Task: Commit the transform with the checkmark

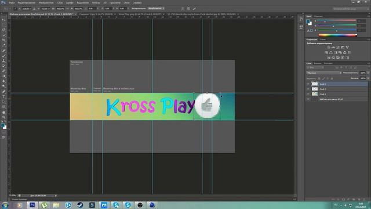Action: point(194,9)
